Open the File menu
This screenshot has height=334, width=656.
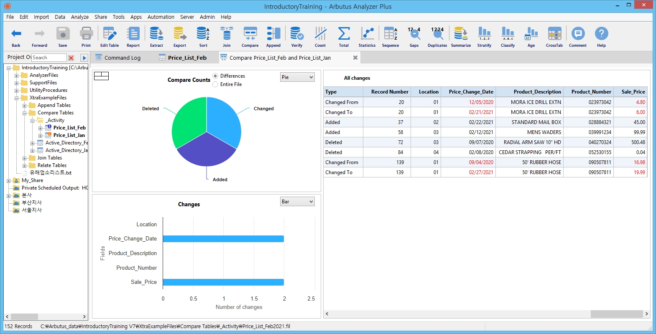click(10, 17)
